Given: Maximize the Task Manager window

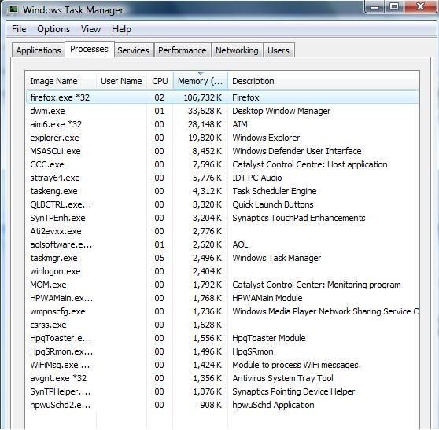Looking at the screenshot, I should [x=394, y=6].
